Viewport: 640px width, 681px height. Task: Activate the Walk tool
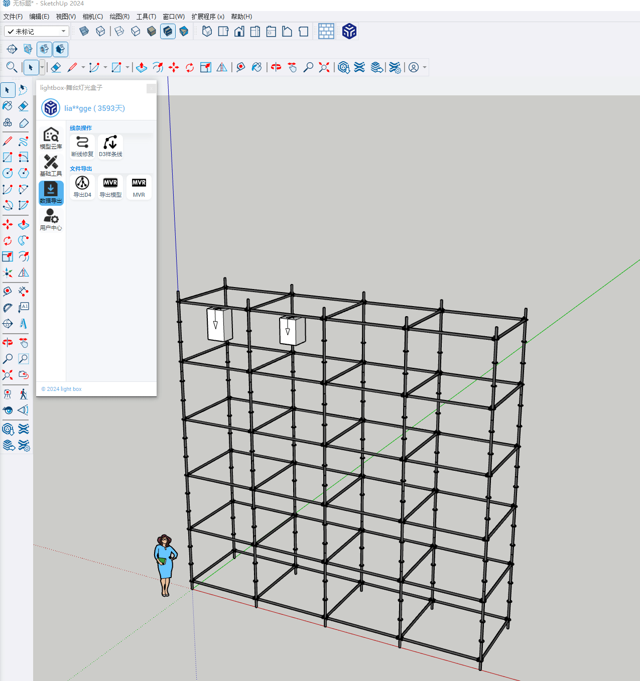tap(24, 394)
